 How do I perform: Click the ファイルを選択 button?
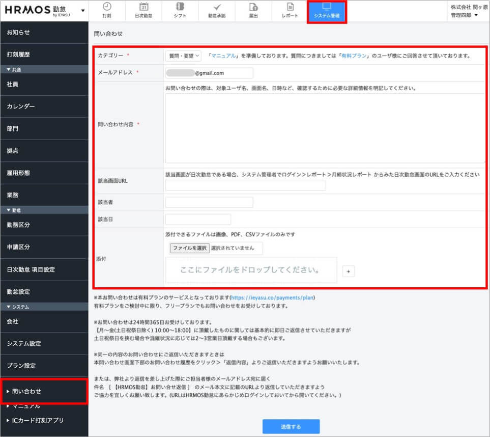point(189,248)
